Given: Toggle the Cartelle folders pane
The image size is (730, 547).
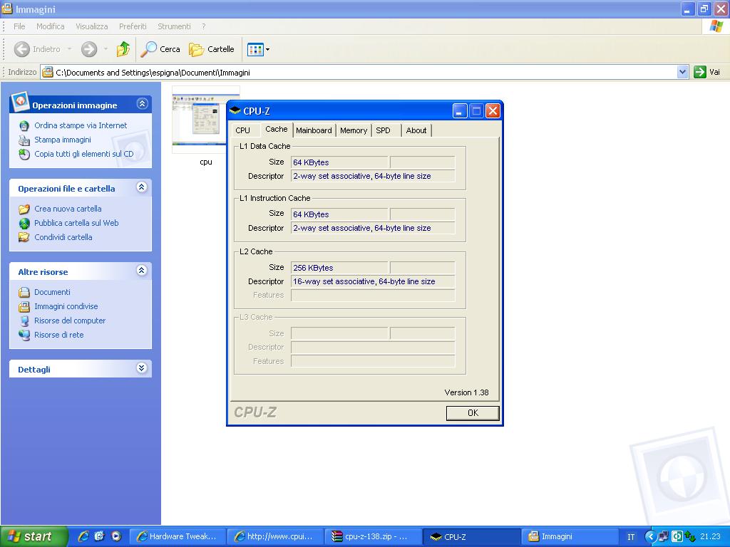Looking at the screenshot, I should point(211,49).
